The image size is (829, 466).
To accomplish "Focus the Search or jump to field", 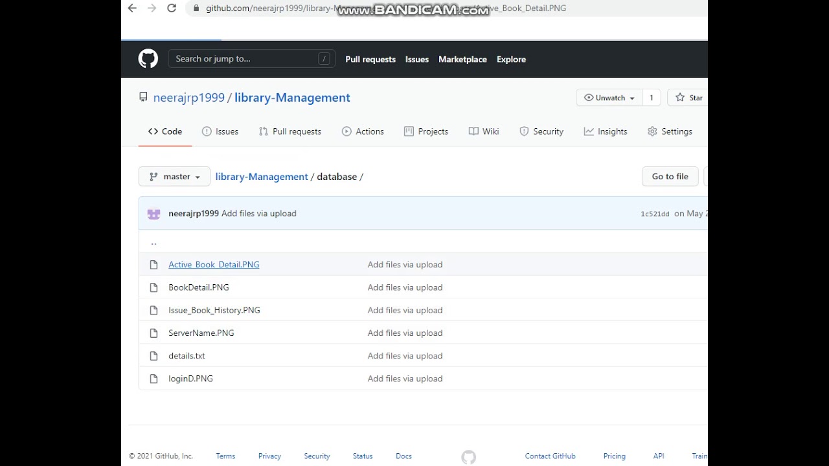I will 252,59.
